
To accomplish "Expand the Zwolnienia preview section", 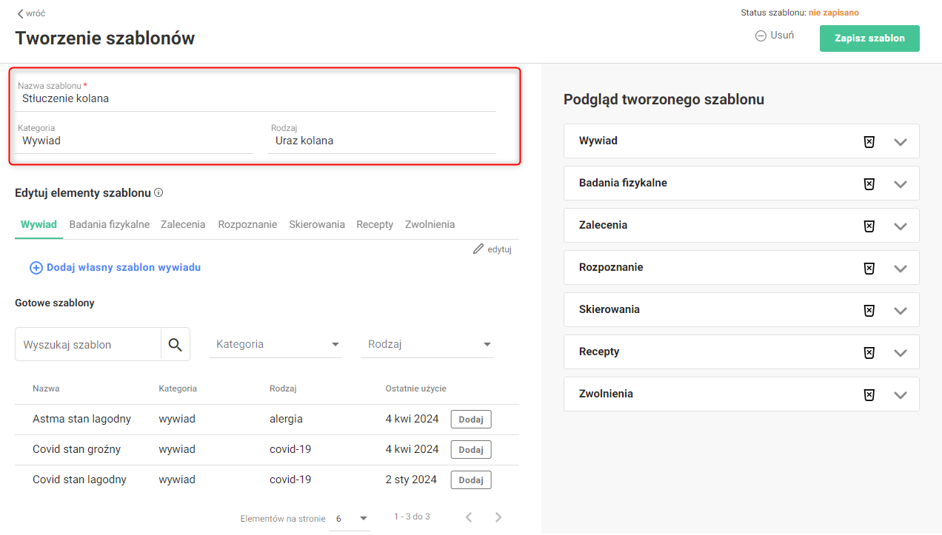I will click(901, 394).
